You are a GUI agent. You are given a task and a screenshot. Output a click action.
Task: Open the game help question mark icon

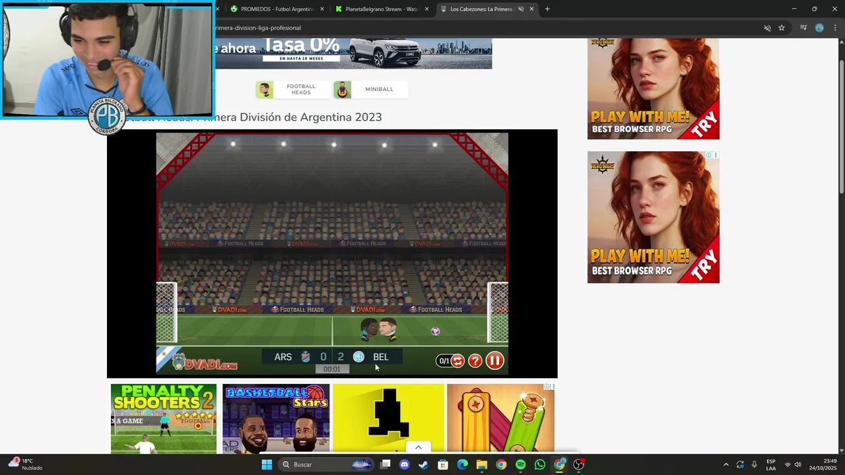coord(475,361)
